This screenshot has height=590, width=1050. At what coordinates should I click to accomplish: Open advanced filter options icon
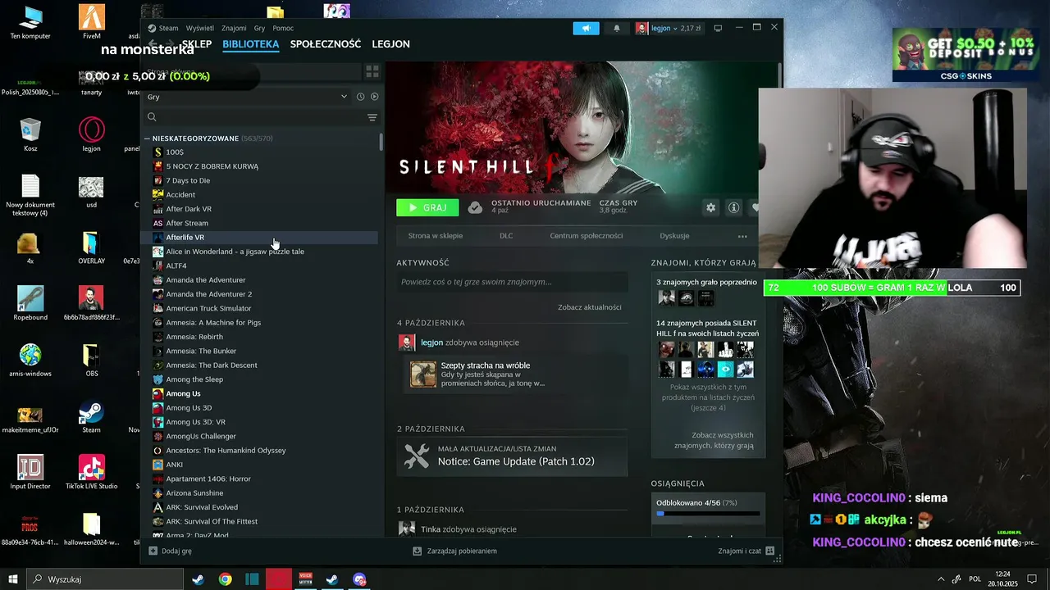point(372,117)
